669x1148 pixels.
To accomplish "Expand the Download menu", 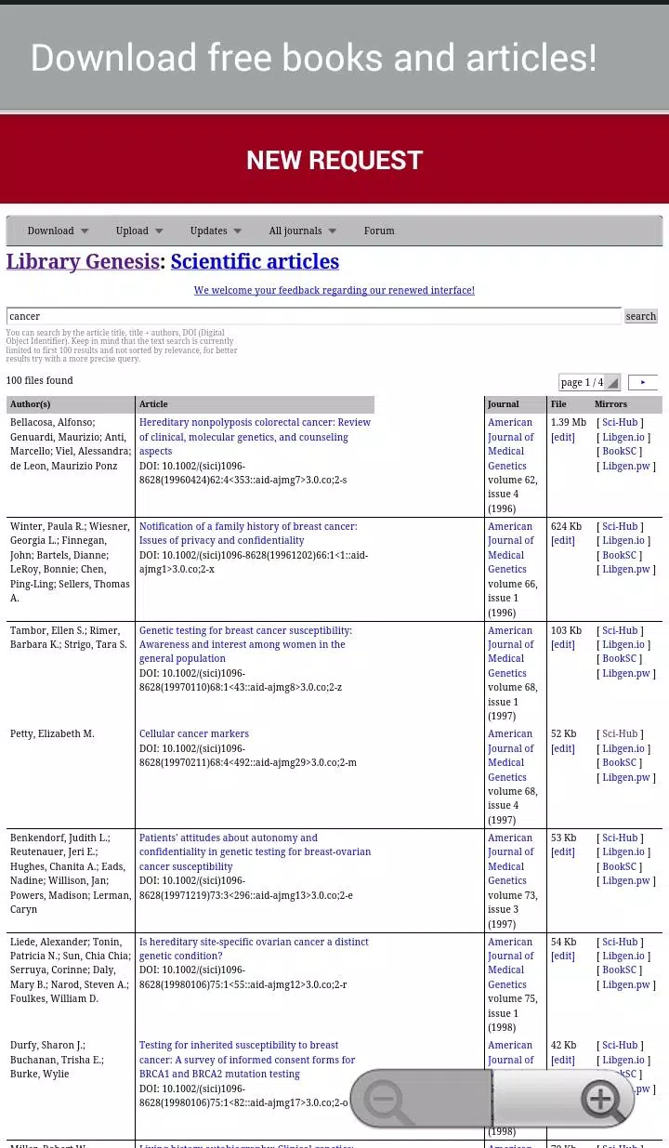I will point(58,231).
